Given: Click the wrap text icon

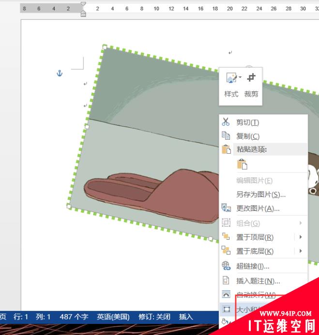Looking at the screenshot, I should [226, 294].
